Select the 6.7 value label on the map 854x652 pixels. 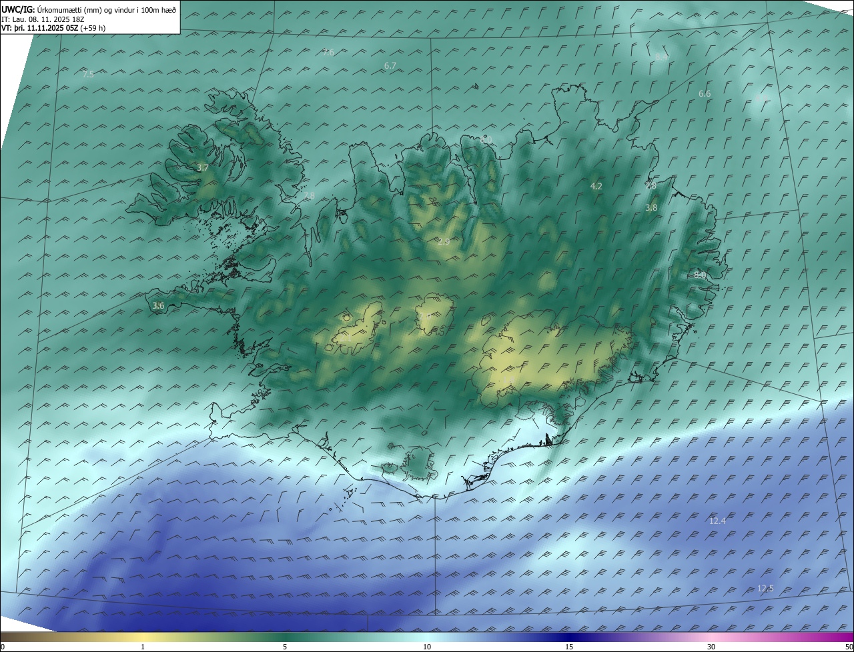point(390,65)
